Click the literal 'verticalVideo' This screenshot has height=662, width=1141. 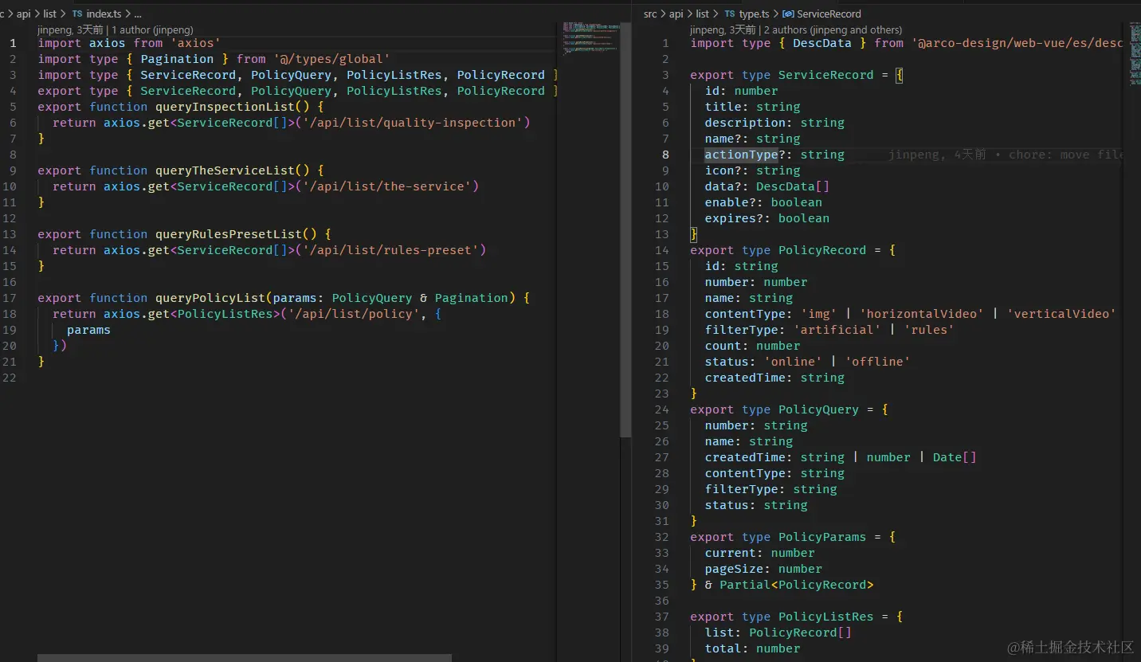pos(1061,314)
